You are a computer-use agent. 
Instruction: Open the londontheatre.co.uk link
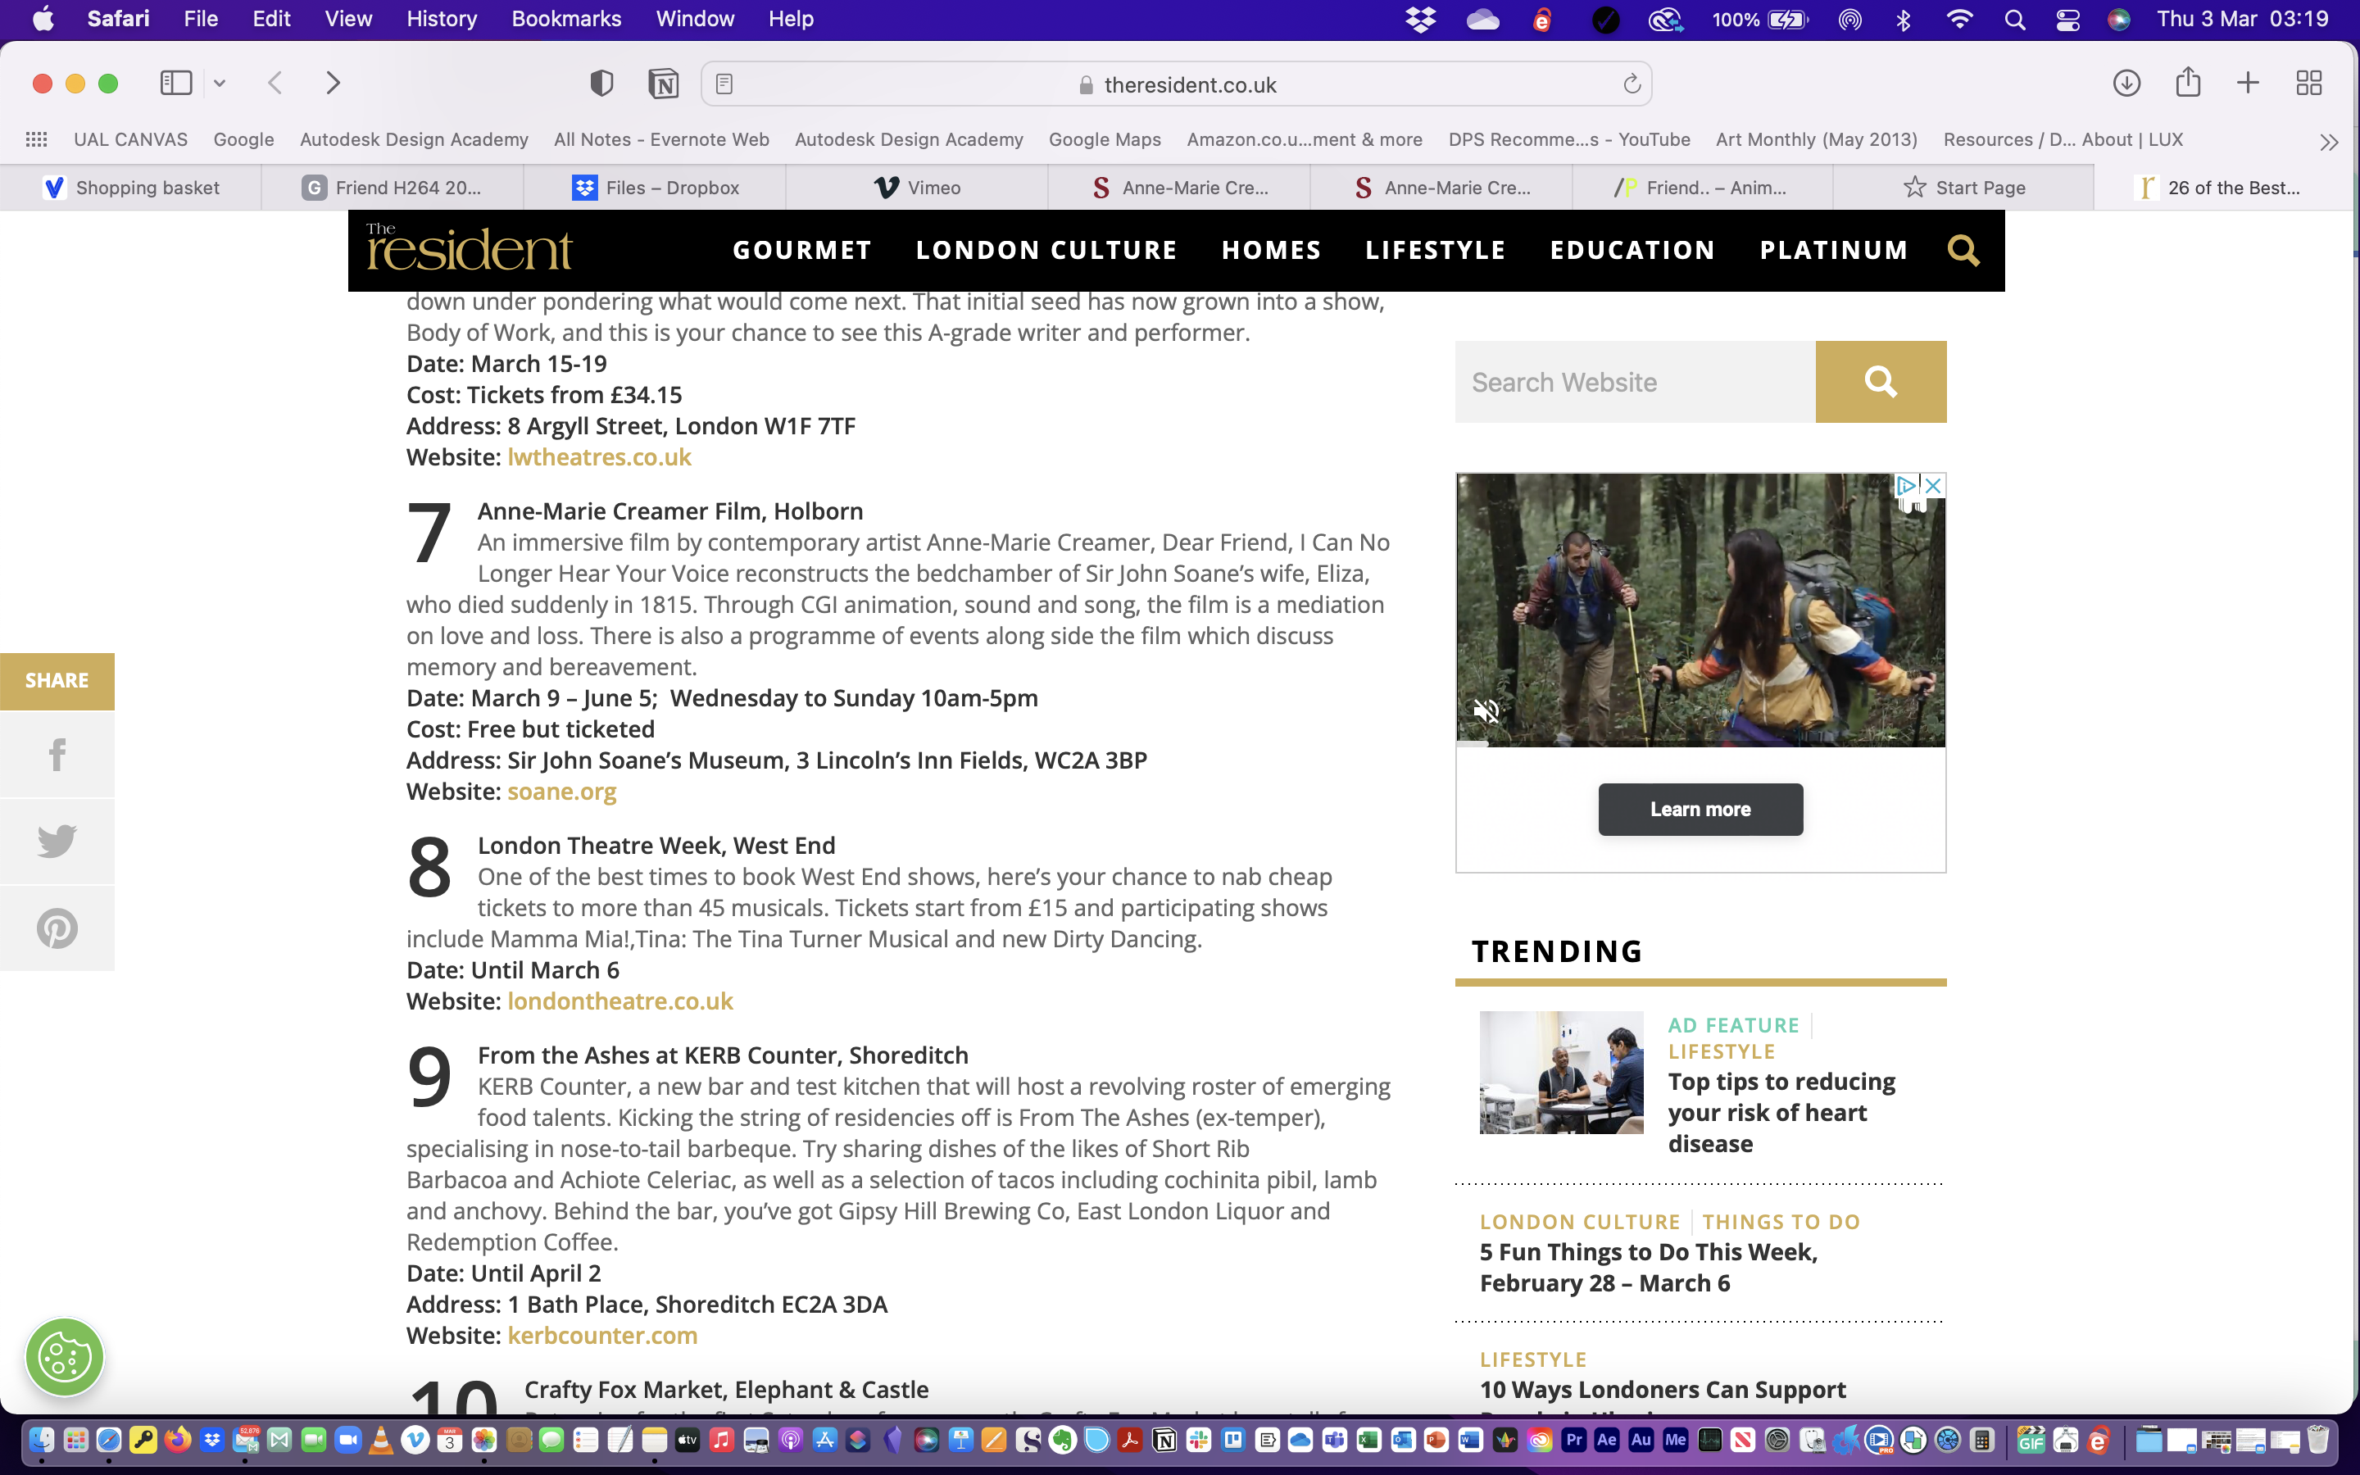[x=620, y=1001]
